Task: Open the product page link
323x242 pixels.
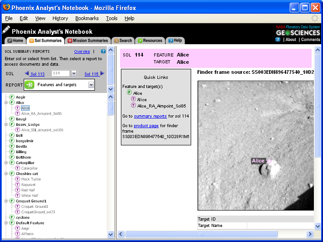Action: pyautogui.click(x=146, y=126)
